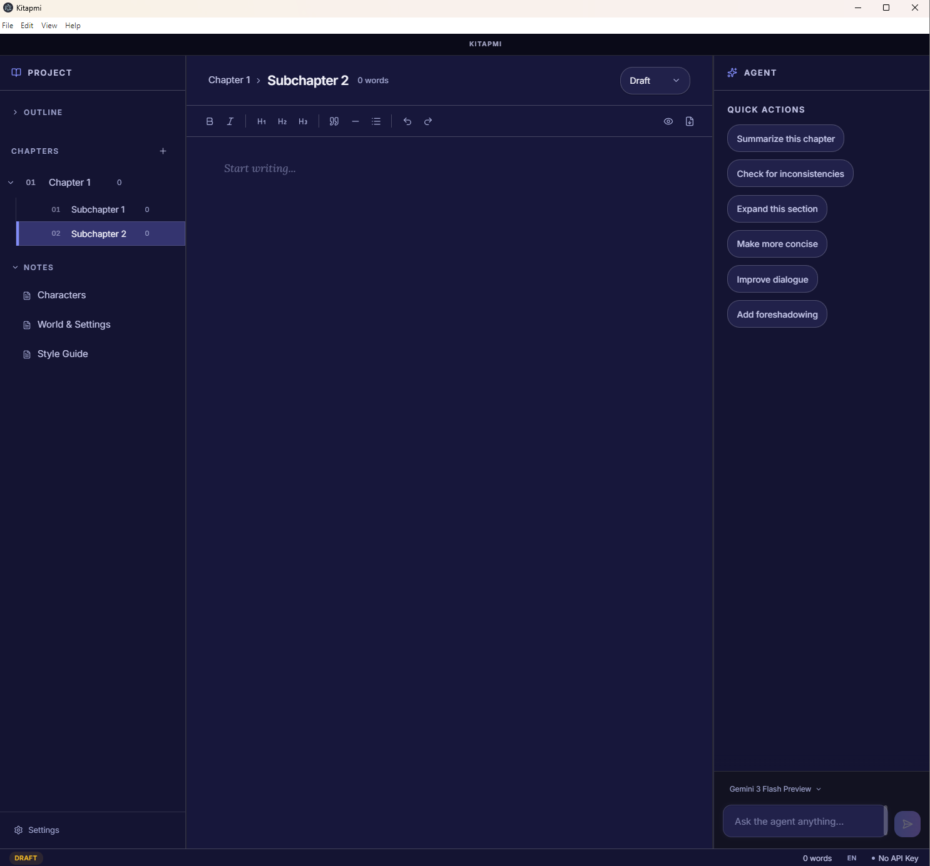Image resolution: width=930 pixels, height=866 pixels.
Task: Apply Heading 1 formatting
Action: click(x=262, y=121)
